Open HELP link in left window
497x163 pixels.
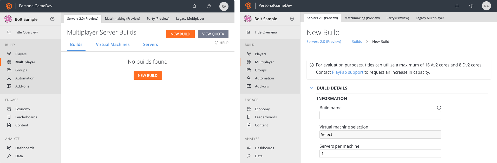click(222, 43)
